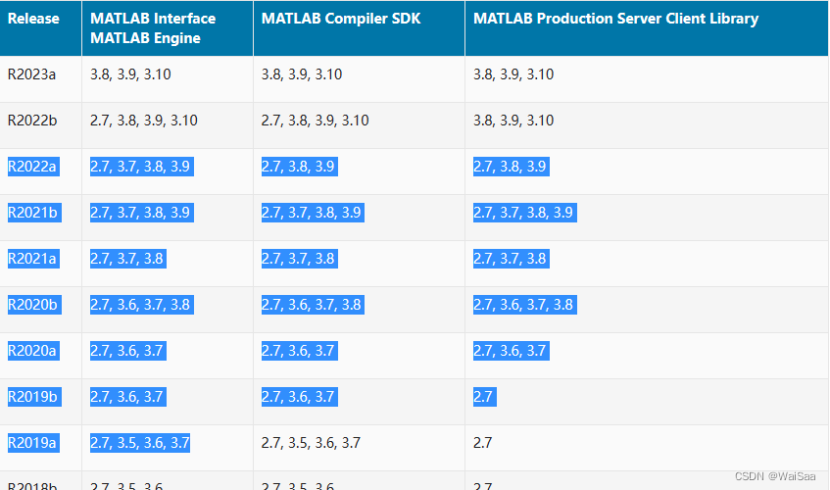This screenshot has width=830, height=490.
Task: Click R2022a Compiler SDK '2.7, 3.8, 3.9'
Action: coord(300,167)
